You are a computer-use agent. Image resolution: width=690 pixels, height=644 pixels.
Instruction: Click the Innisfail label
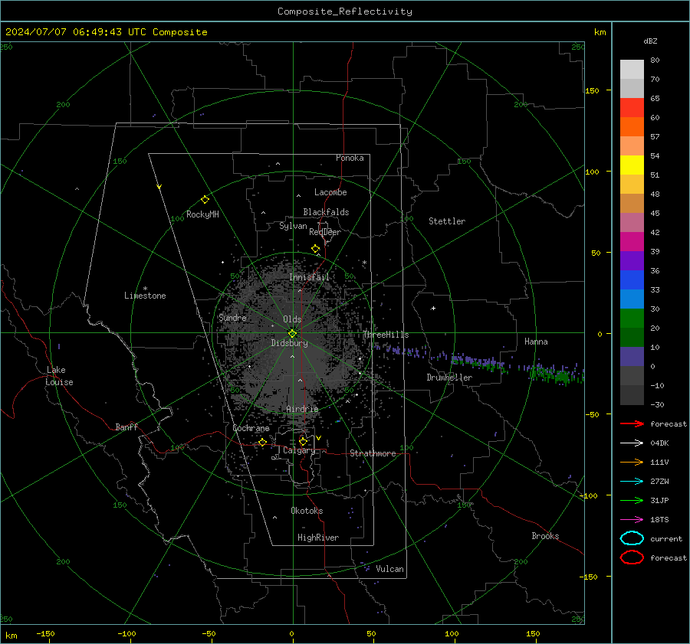pos(309,277)
